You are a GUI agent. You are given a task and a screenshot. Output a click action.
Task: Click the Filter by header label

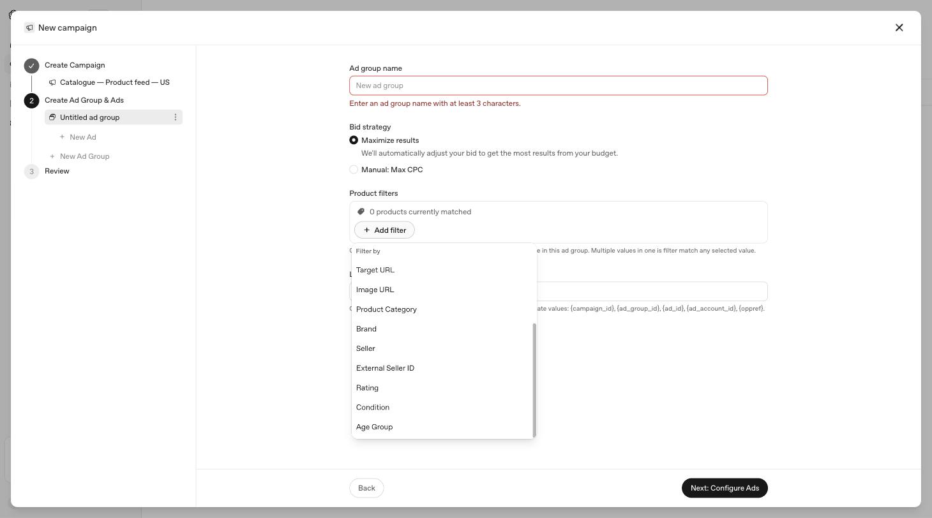point(368,251)
